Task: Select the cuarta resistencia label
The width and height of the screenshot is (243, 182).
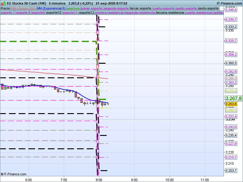Action: [x=199, y=13]
